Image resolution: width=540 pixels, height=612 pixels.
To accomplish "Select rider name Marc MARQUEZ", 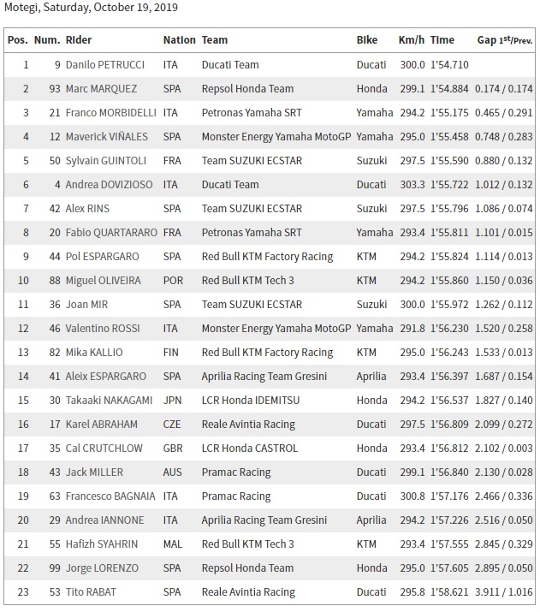I will coord(100,89).
